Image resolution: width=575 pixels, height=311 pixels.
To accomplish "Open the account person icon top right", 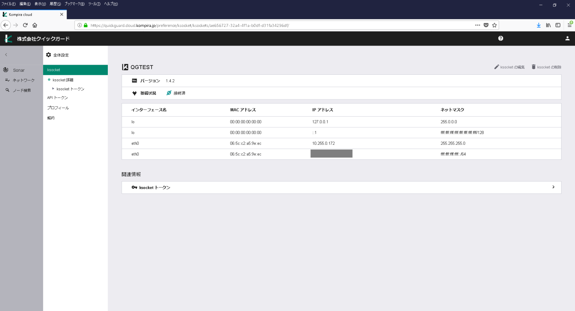I will point(568,38).
